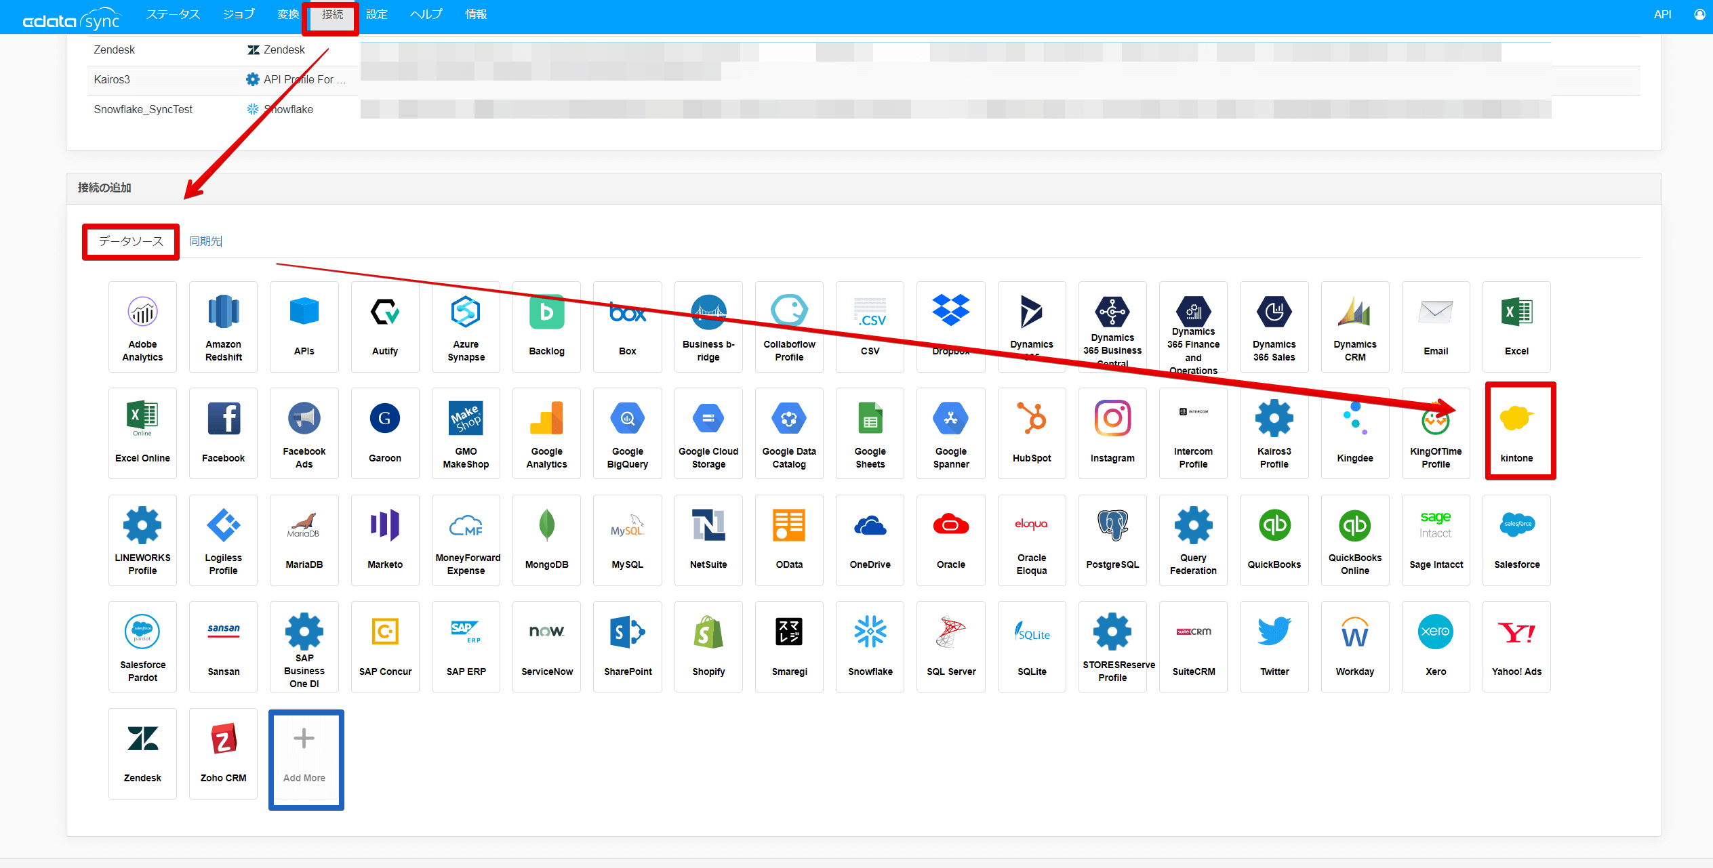Go to the ジョブ menu item
The height and width of the screenshot is (868, 1713).
239,15
